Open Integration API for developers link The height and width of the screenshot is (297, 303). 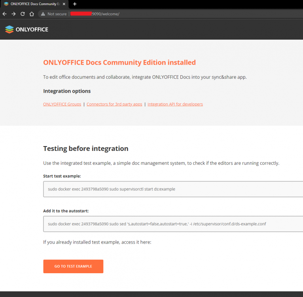pyautogui.click(x=175, y=104)
